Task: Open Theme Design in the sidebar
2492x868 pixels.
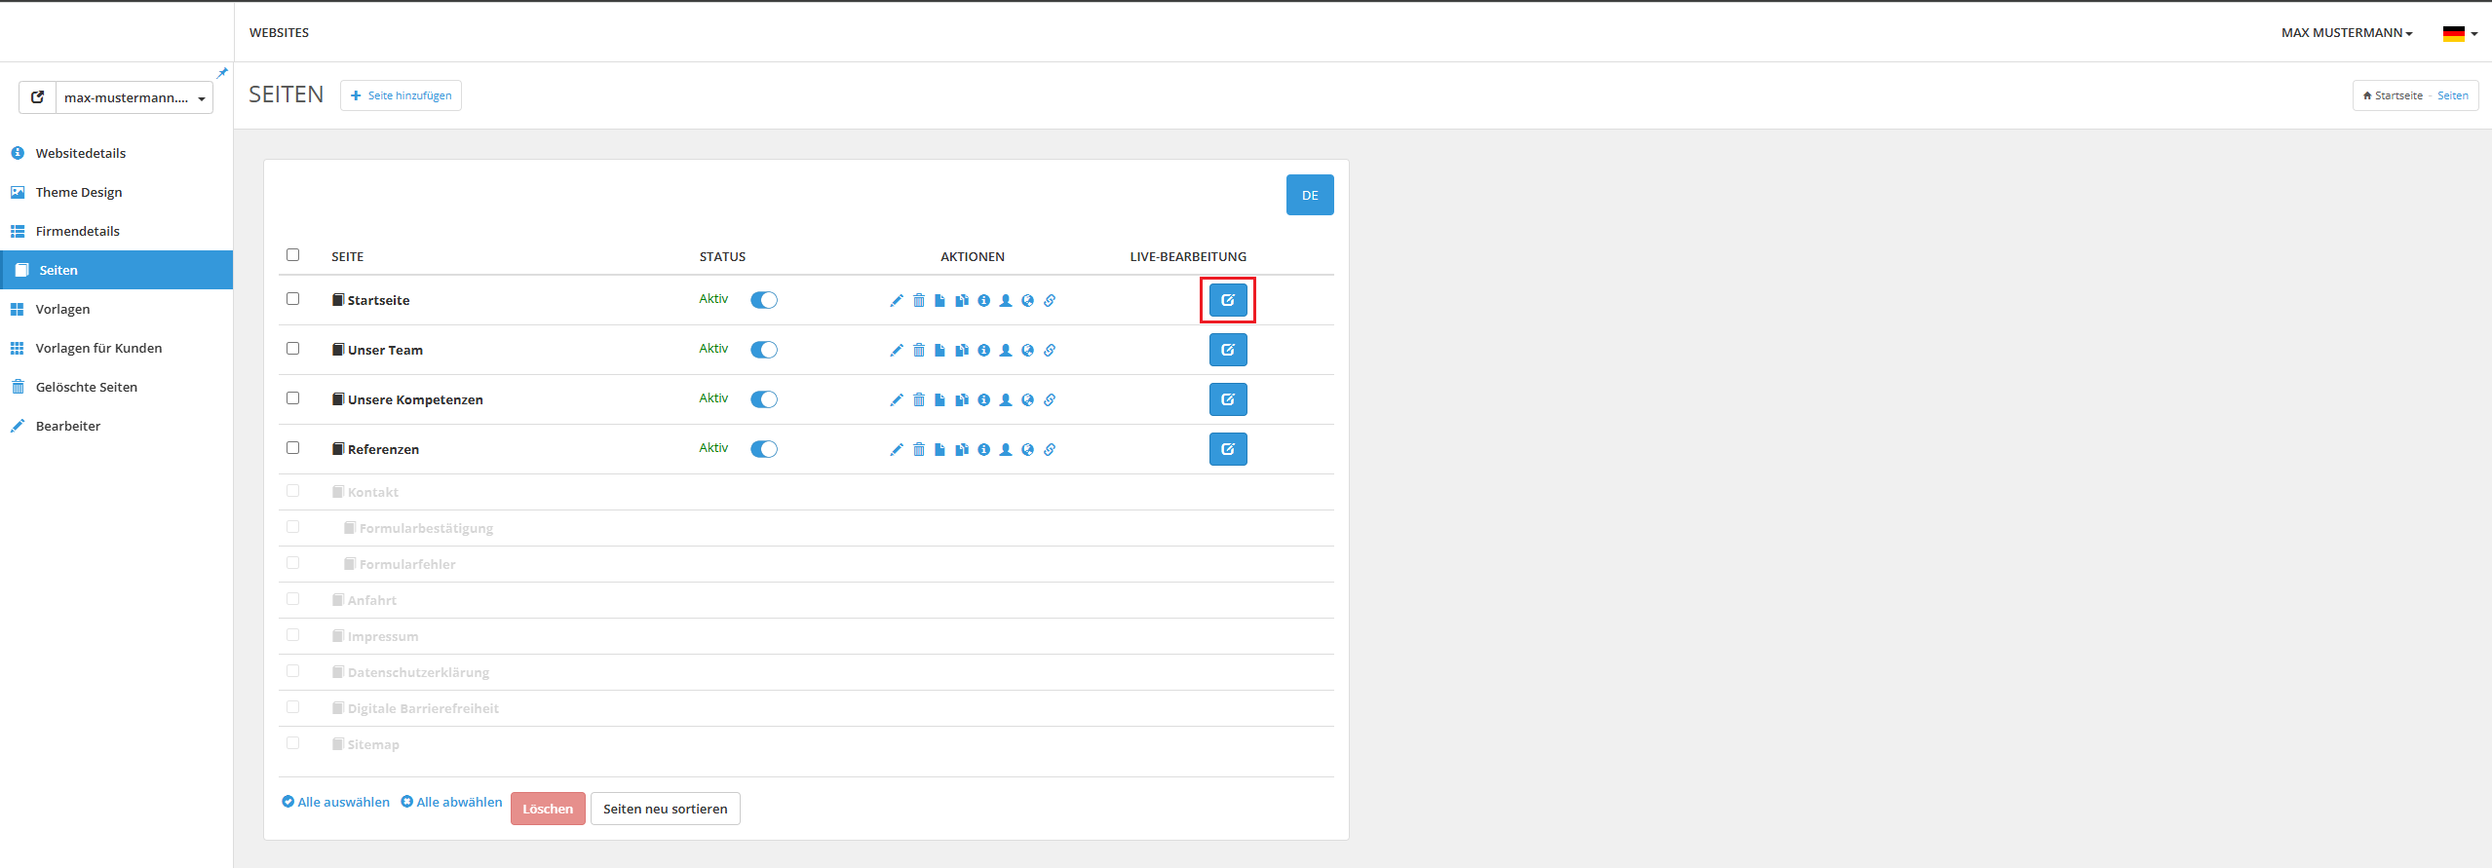Action: [79, 192]
